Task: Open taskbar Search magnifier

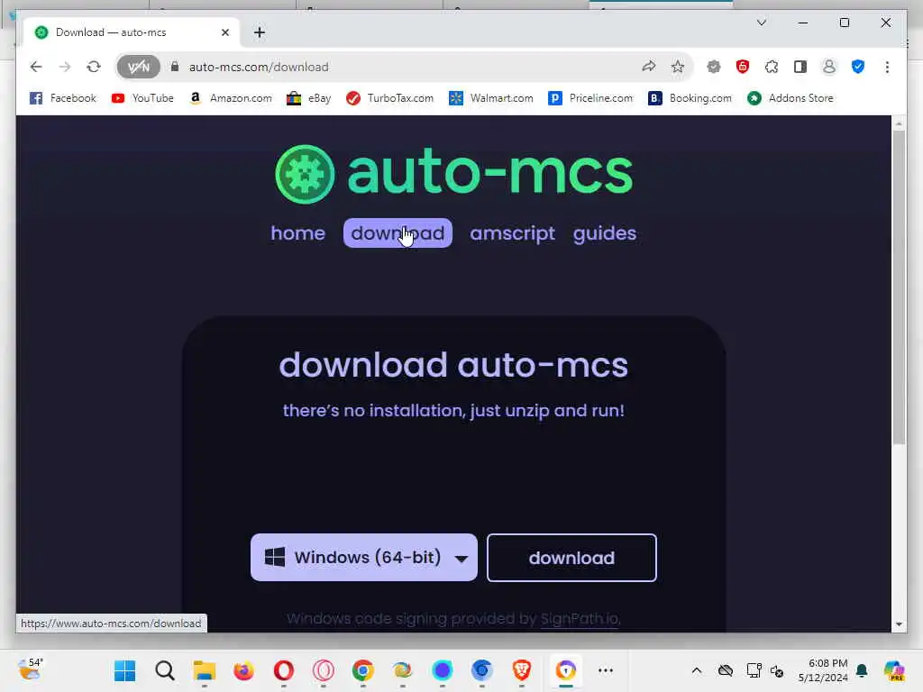Action: pos(165,670)
